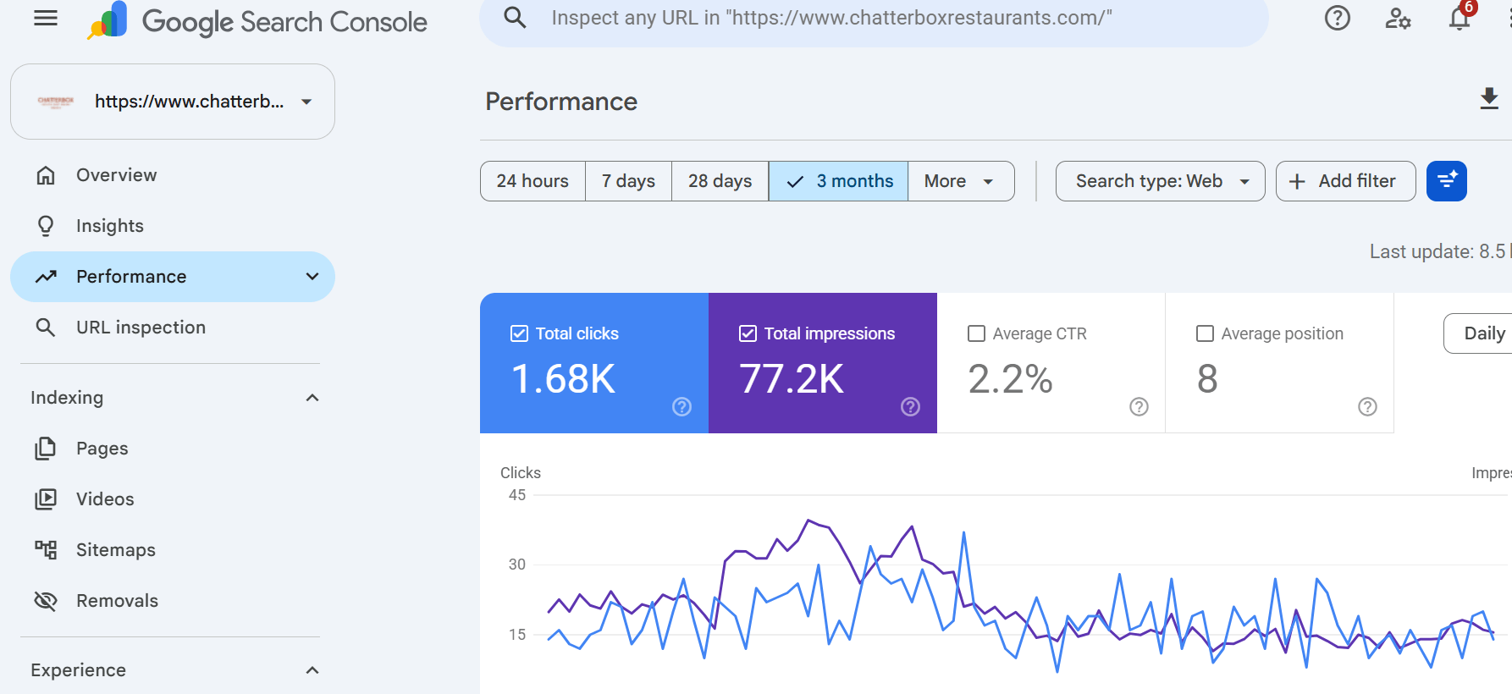Click the help icon on Total clicks card

pos(682,407)
